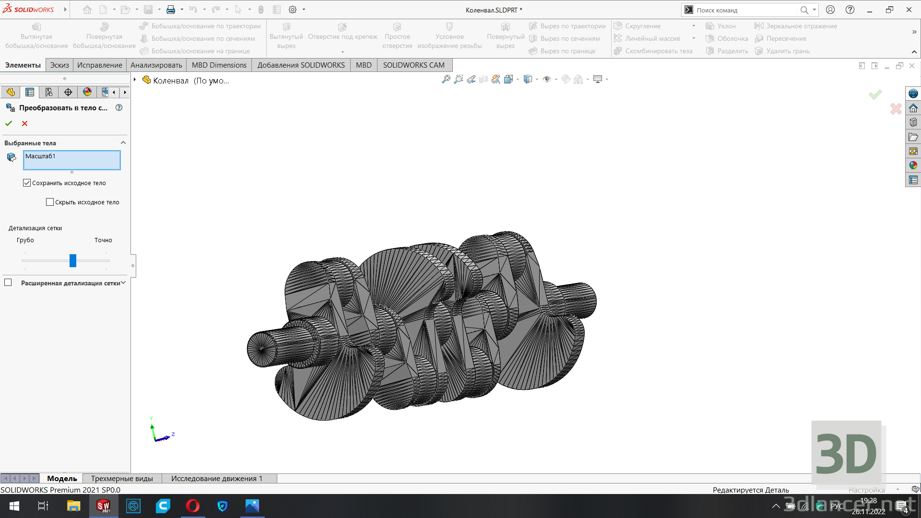The image size is (921, 518).
Task: Open the DimXpertManager crosshair tab
Action: click(68, 92)
